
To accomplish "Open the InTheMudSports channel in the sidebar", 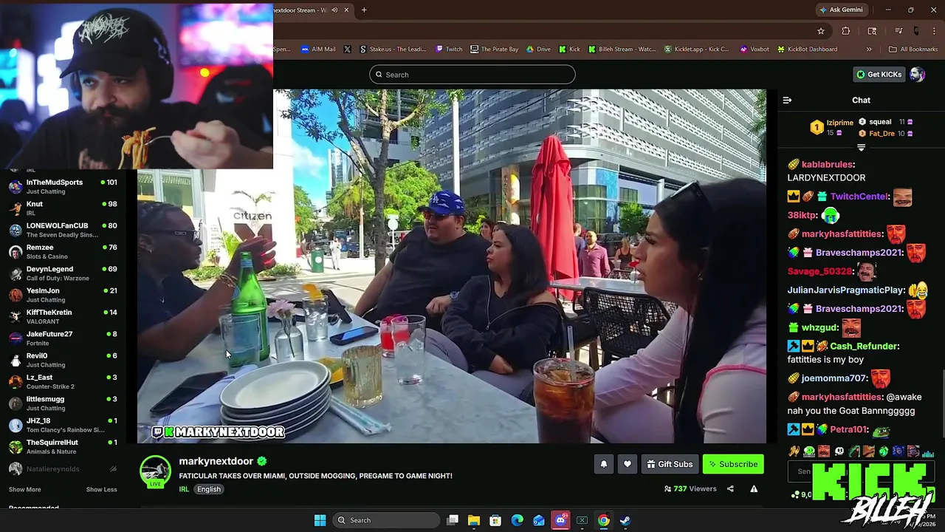I will click(63, 186).
